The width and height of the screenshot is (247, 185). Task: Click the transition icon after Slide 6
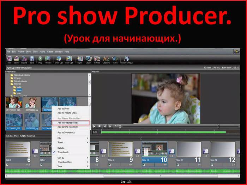tap(35, 151)
